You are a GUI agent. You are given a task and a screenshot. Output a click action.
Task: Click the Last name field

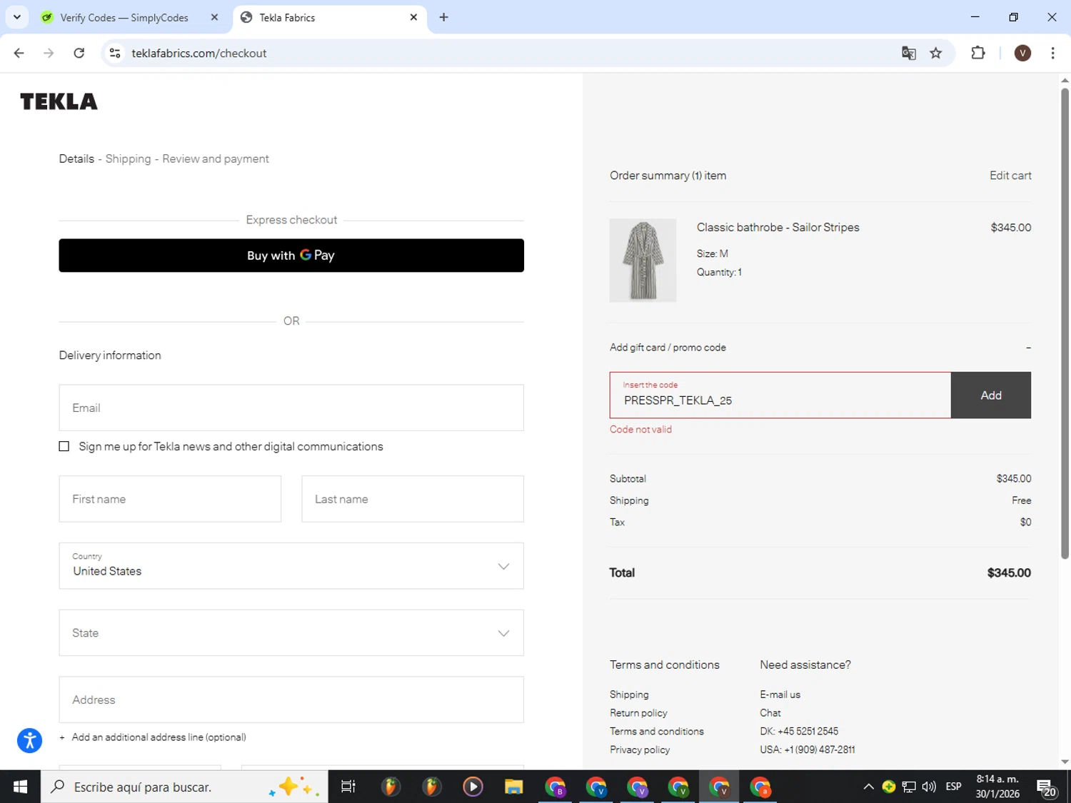pos(413,499)
